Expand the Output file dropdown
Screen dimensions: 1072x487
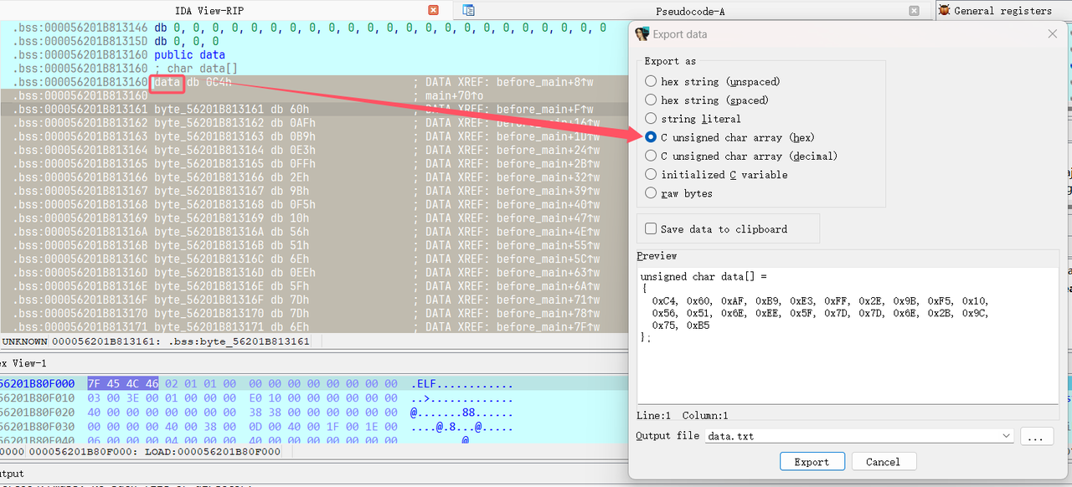pos(1006,436)
